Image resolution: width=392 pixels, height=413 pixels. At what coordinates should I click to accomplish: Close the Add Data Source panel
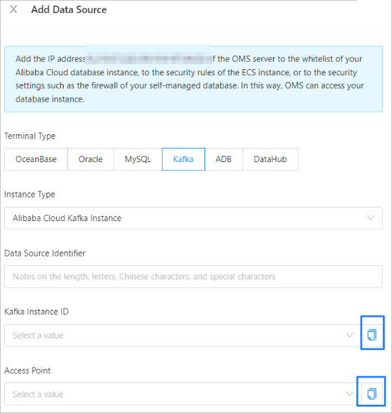[14, 9]
